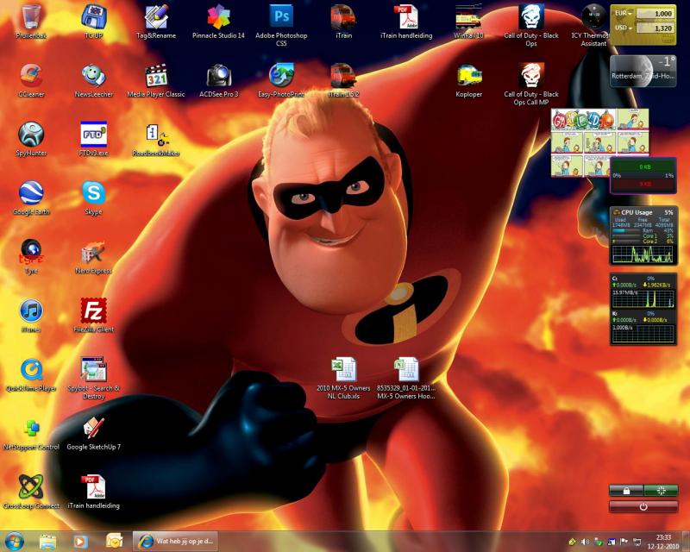Image resolution: width=690 pixels, height=552 pixels.
Task: Open the volume speaker tray icon
Action: pyautogui.click(x=586, y=542)
